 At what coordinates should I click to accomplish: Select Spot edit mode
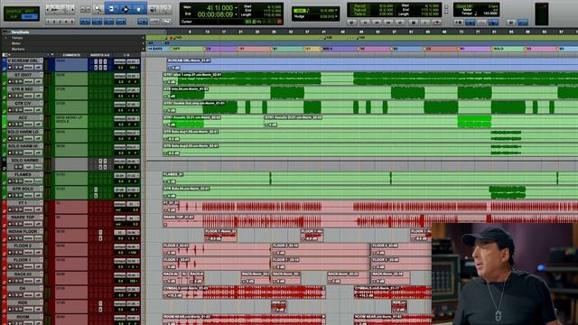(30, 12)
